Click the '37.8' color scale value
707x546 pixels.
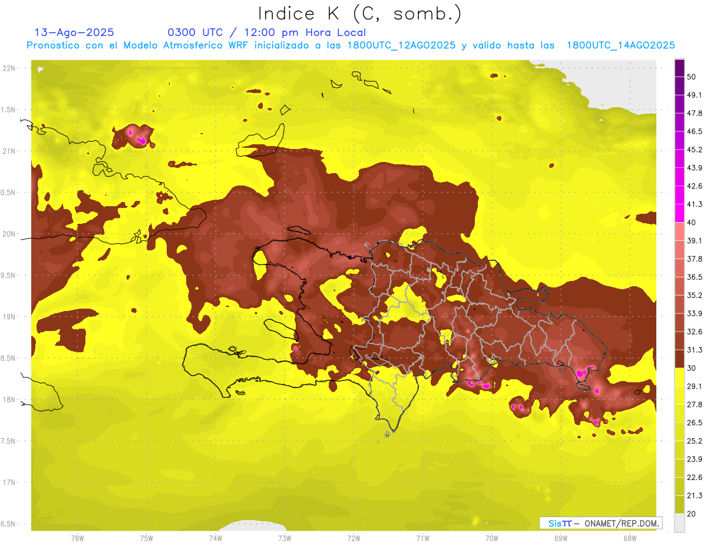(695, 259)
